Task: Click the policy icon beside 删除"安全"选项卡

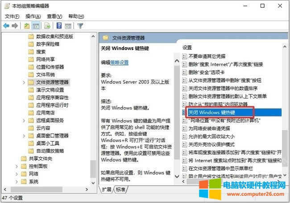Action: [x=184, y=72]
